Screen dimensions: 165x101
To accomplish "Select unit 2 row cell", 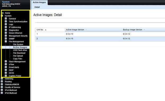I will tap(50, 39).
